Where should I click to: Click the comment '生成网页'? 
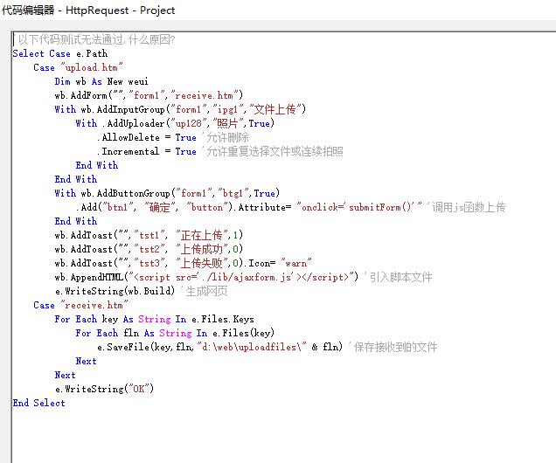click(x=206, y=291)
